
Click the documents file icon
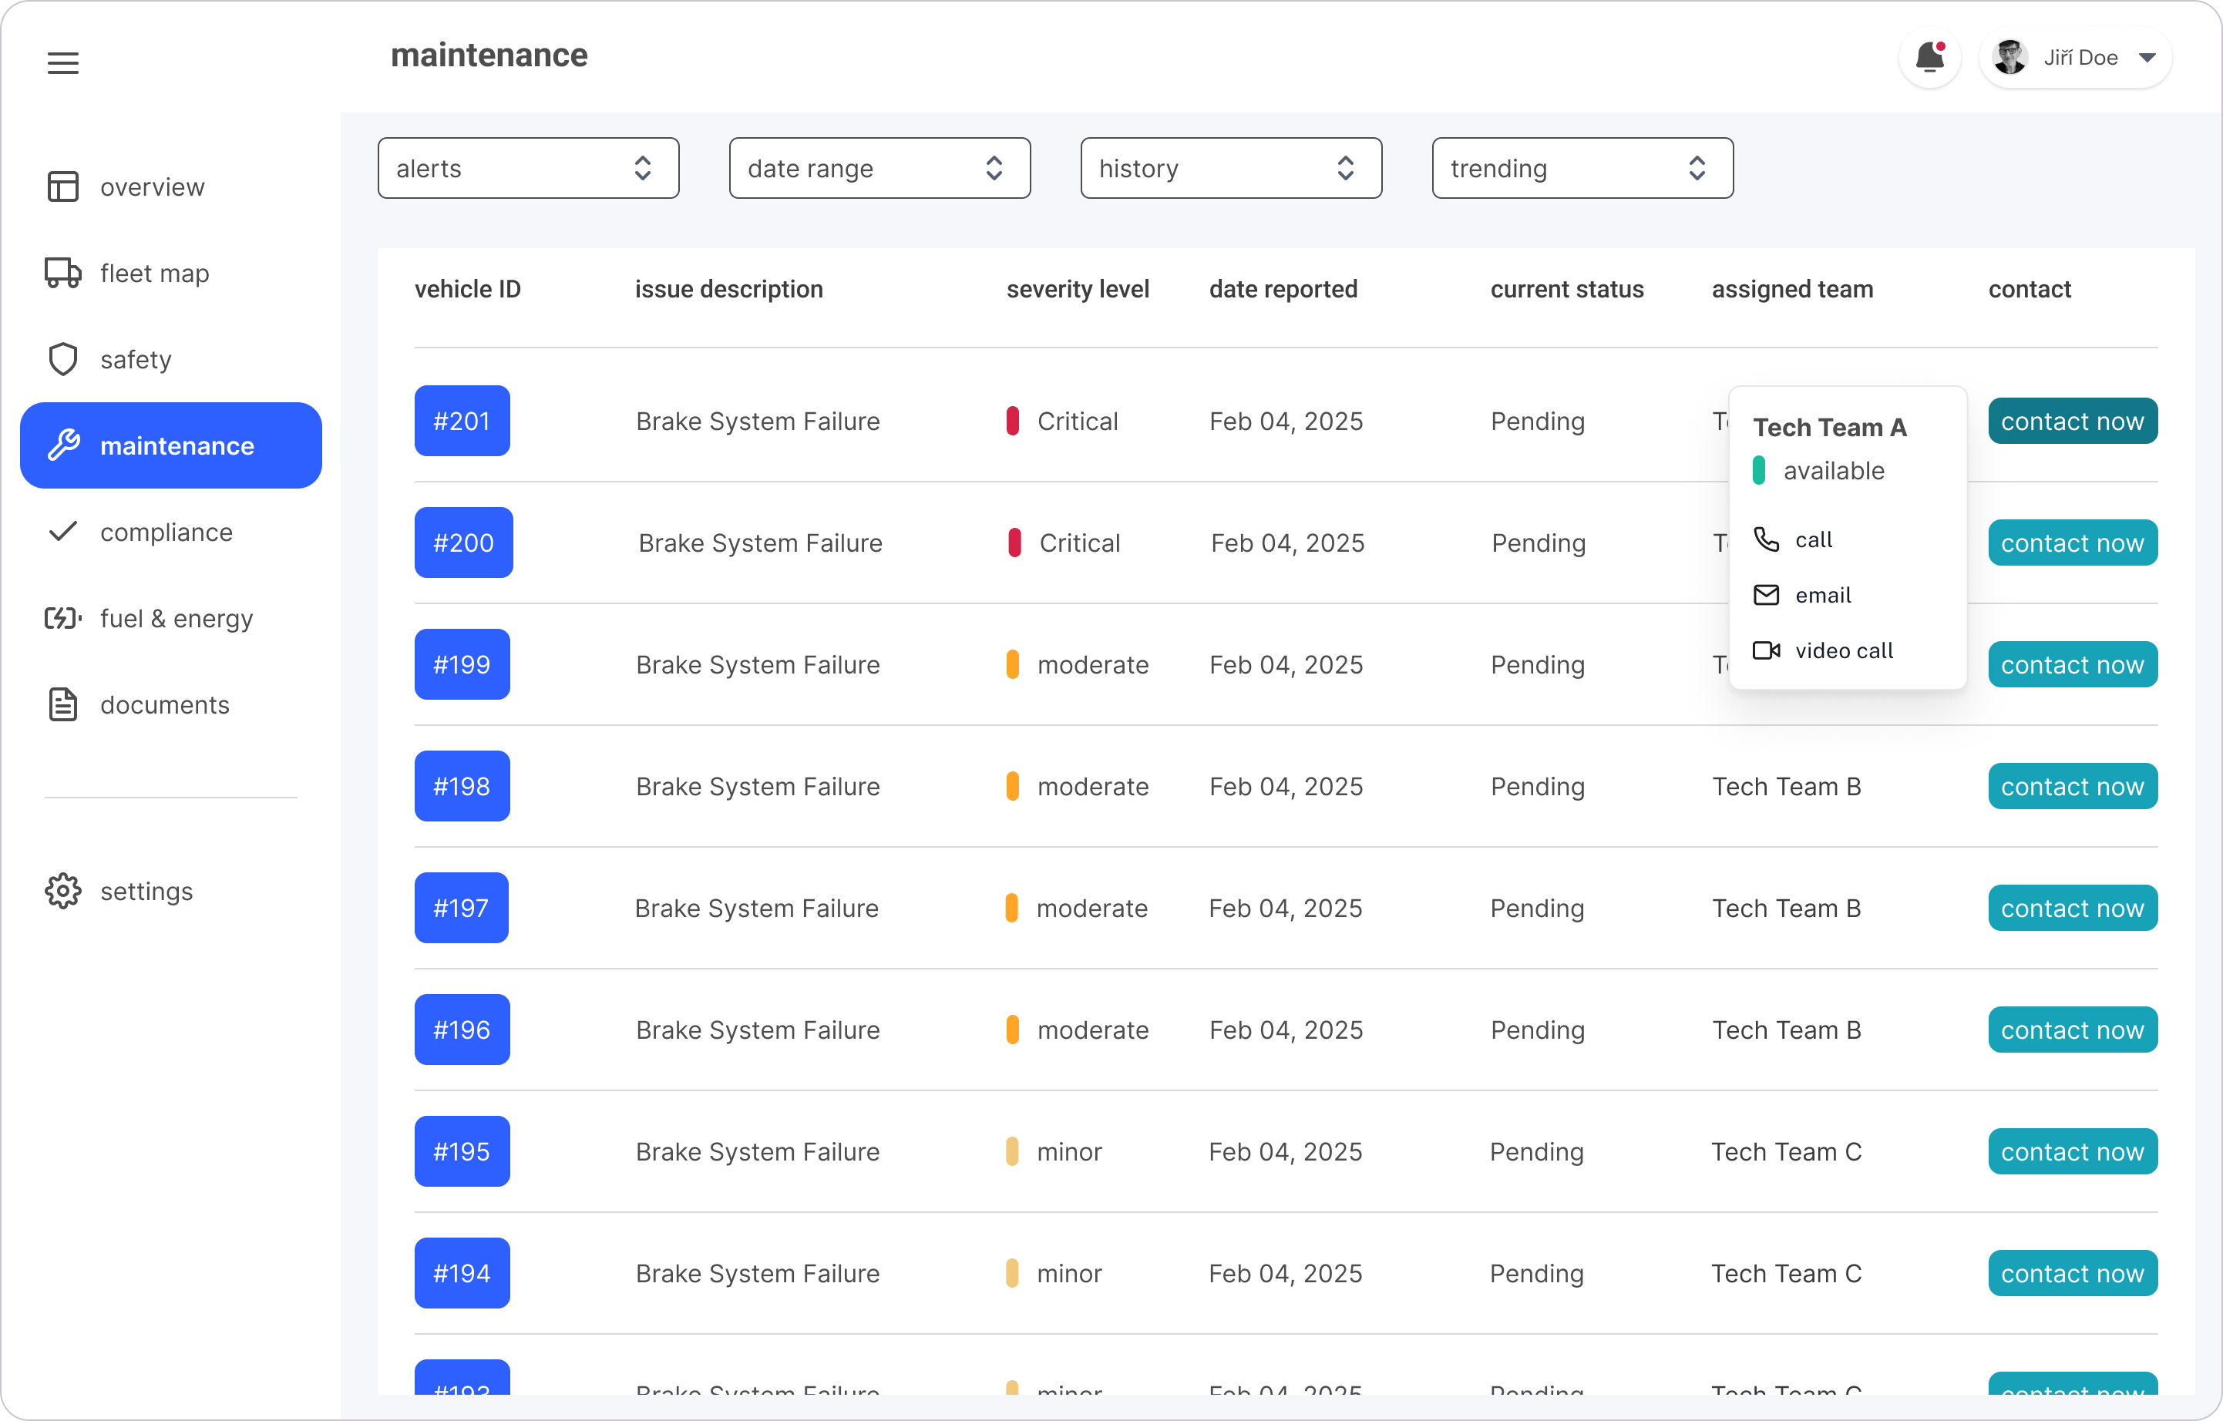62,705
